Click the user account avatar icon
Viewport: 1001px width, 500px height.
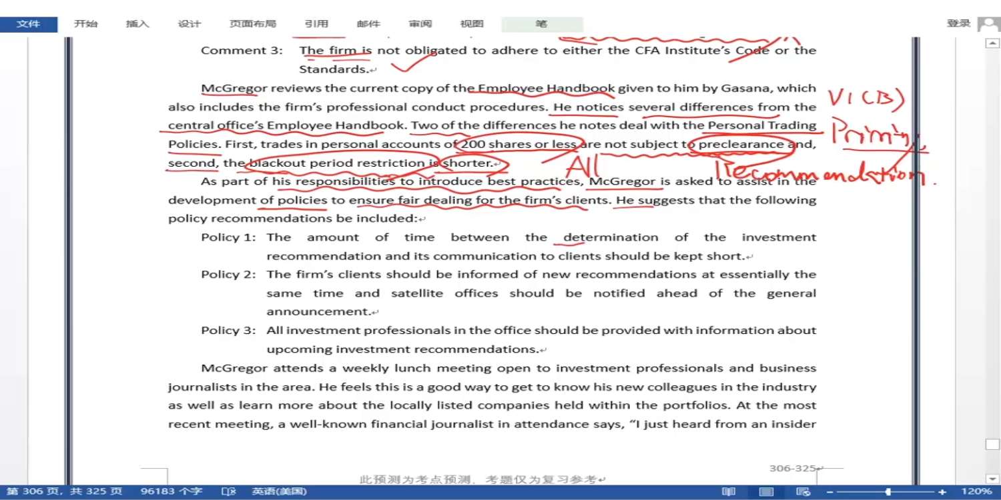click(x=989, y=25)
